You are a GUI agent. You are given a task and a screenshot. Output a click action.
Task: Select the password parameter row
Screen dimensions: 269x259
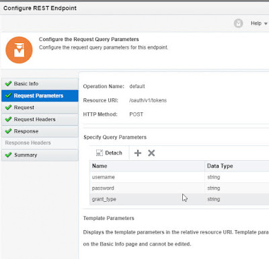[x=180, y=188]
